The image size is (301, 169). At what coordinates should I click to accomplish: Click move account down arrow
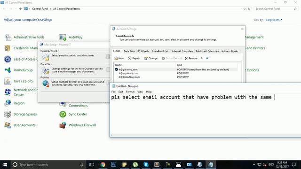pyautogui.click(x=207, y=58)
